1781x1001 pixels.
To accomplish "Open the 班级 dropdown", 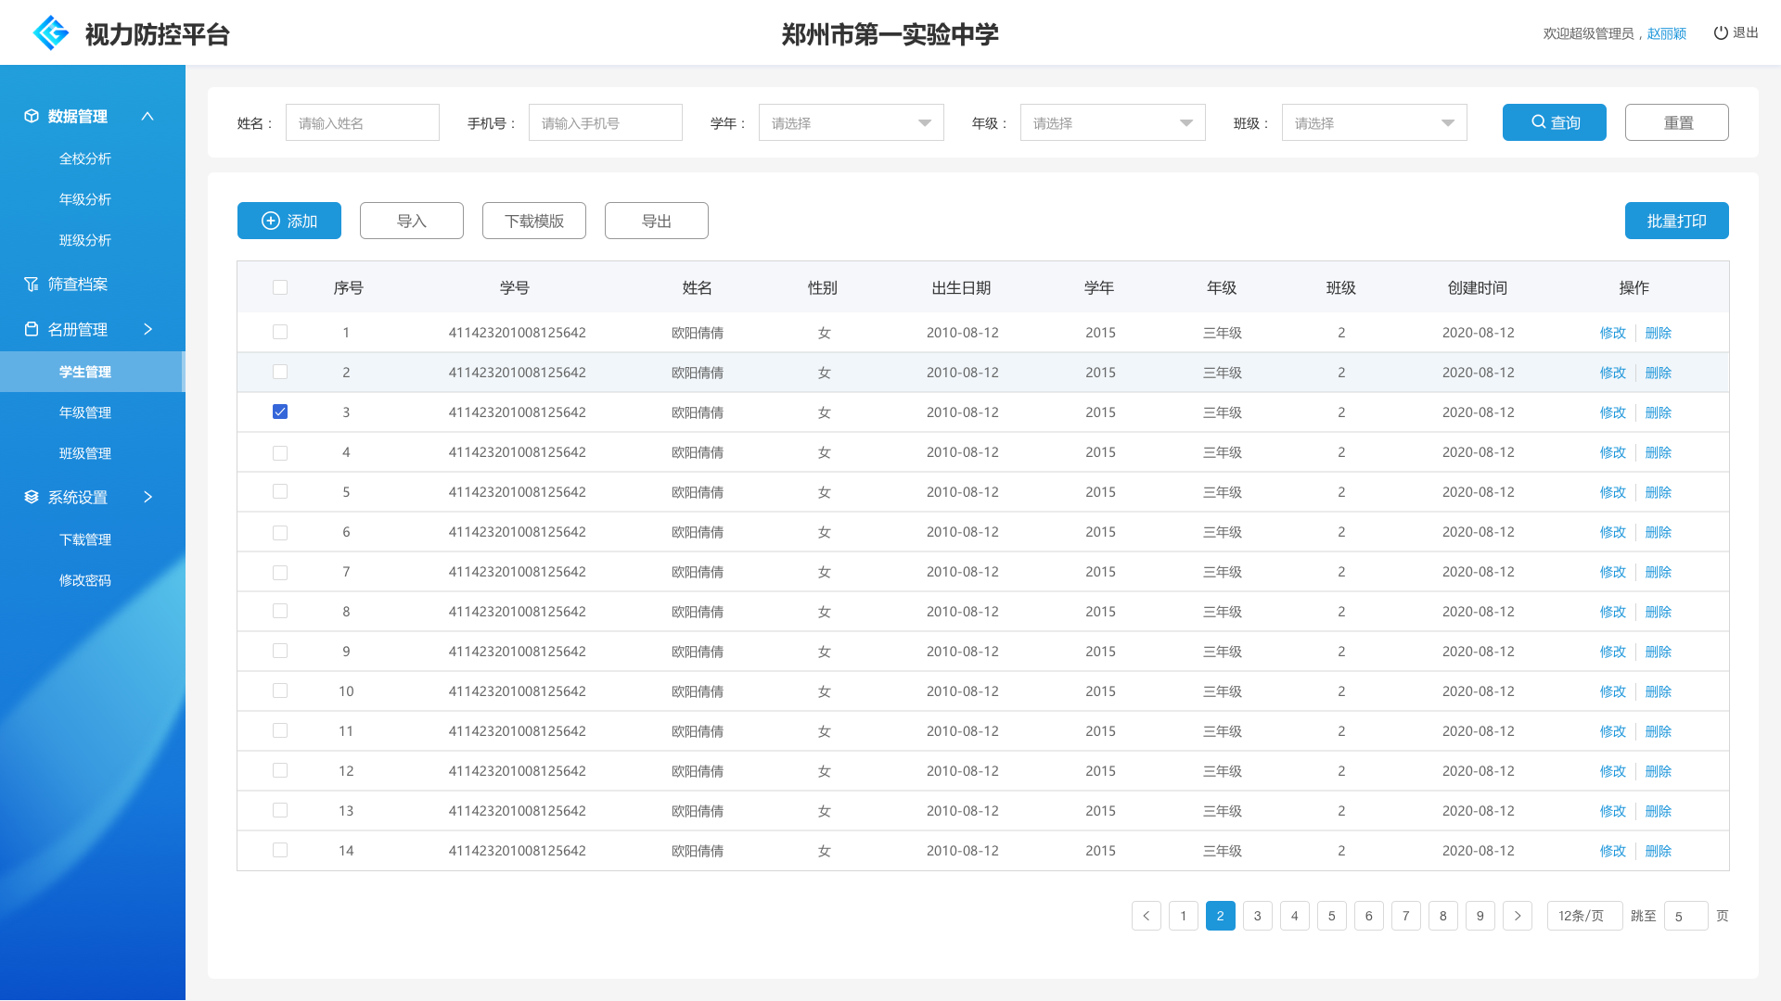I will 1375,122.
